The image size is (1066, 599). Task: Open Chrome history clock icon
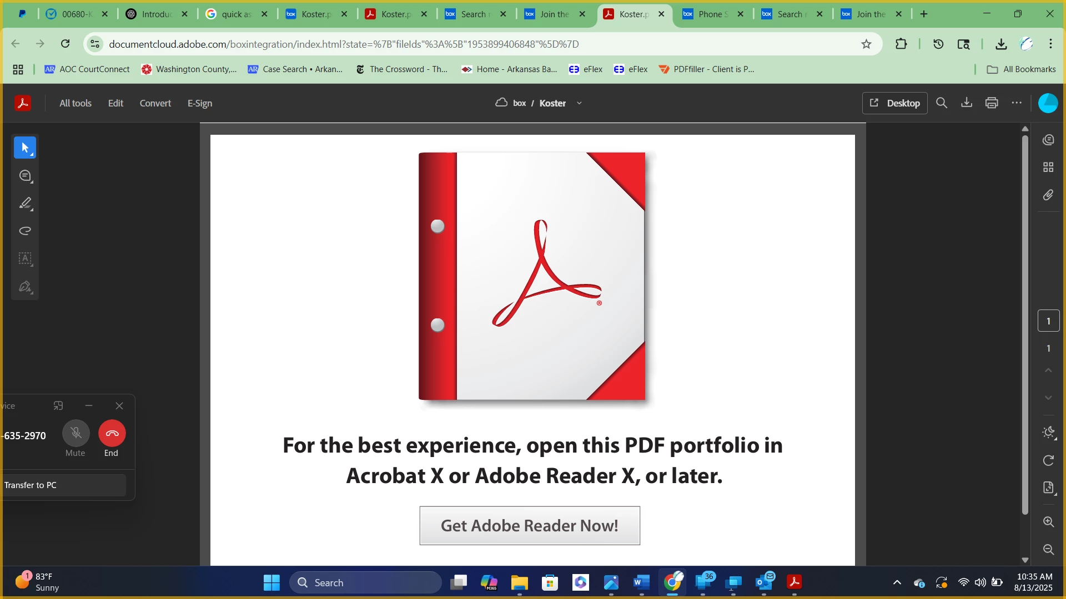(938, 44)
